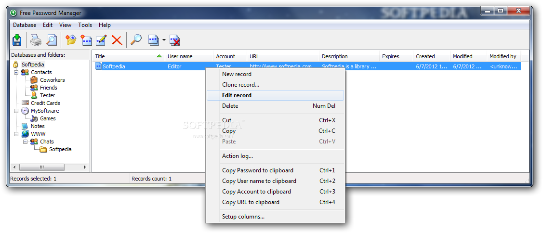
Task: Sort by the URL column header
Action: (283, 56)
